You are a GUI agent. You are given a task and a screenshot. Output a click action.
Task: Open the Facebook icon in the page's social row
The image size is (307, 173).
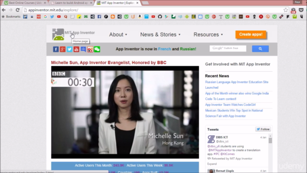pos(56,49)
